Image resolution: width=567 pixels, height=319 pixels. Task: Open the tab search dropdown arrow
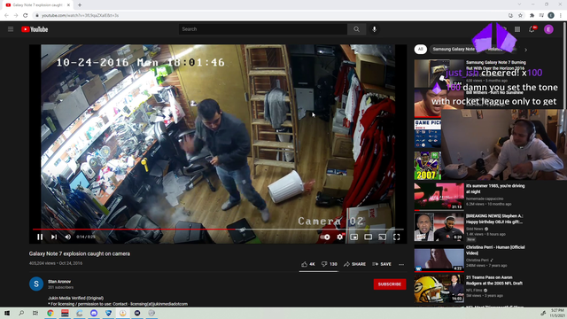click(x=520, y=4)
